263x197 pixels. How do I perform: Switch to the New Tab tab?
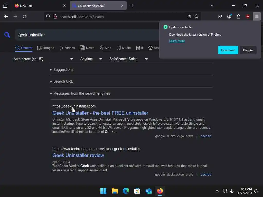40,6
